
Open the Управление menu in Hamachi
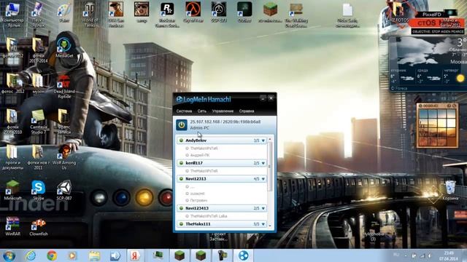point(223,111)
